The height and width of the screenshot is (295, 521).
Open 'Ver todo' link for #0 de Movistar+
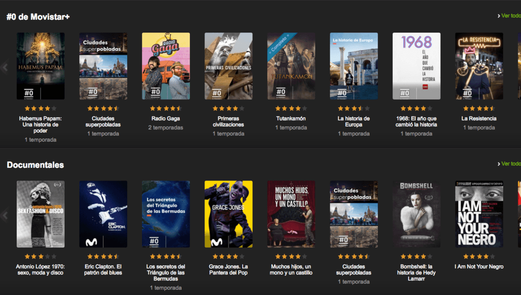510,16
